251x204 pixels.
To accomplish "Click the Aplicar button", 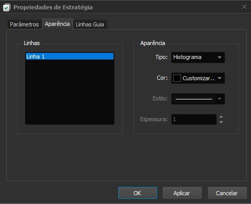I will point(182,193).
